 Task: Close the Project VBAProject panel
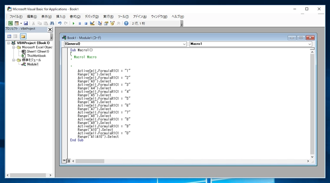click(50, 29)
